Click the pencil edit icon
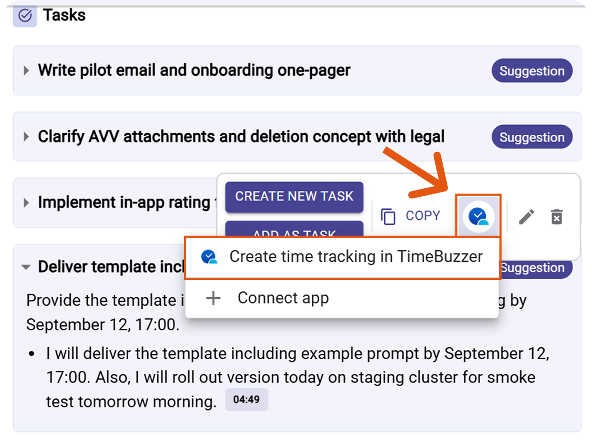 (x=526, y=216)
